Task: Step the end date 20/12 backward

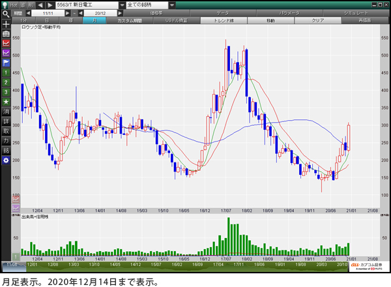Action: pyautogui.click(x=81, y=13)
